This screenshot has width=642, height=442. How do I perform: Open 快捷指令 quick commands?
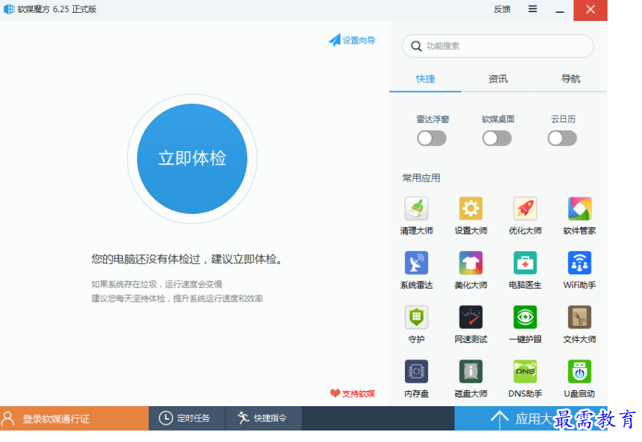coord(264,418)
